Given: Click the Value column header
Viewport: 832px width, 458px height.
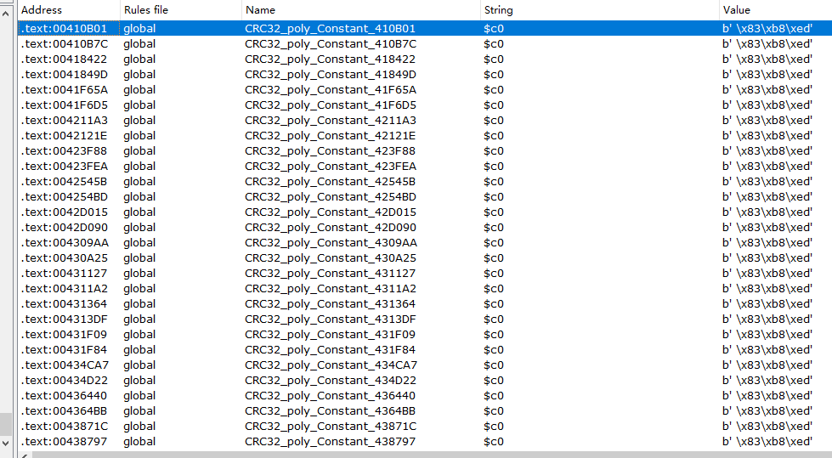Looking at the screenshot, I should click(776, 10).
